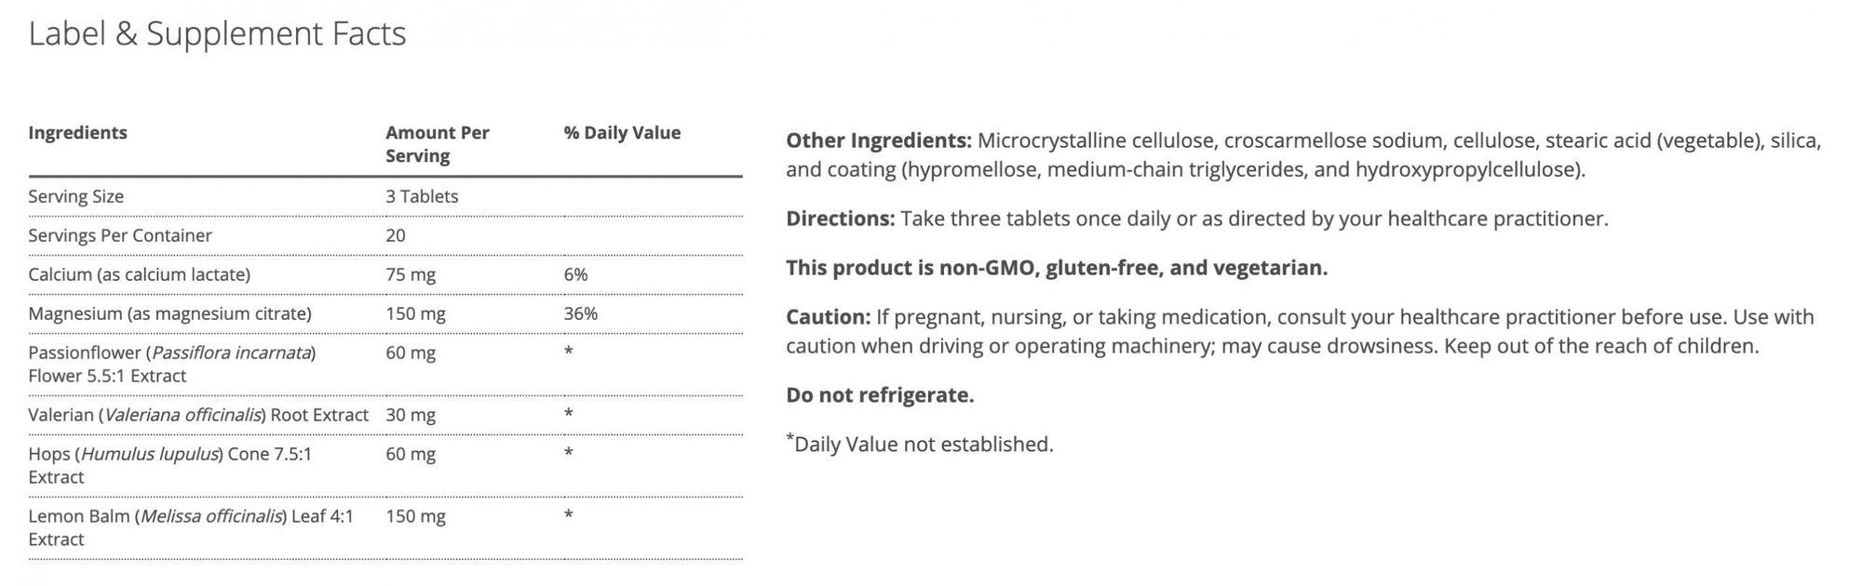Click the Amount Per Serving column header
1862x586 pixels.
click(x=437, y=144)
